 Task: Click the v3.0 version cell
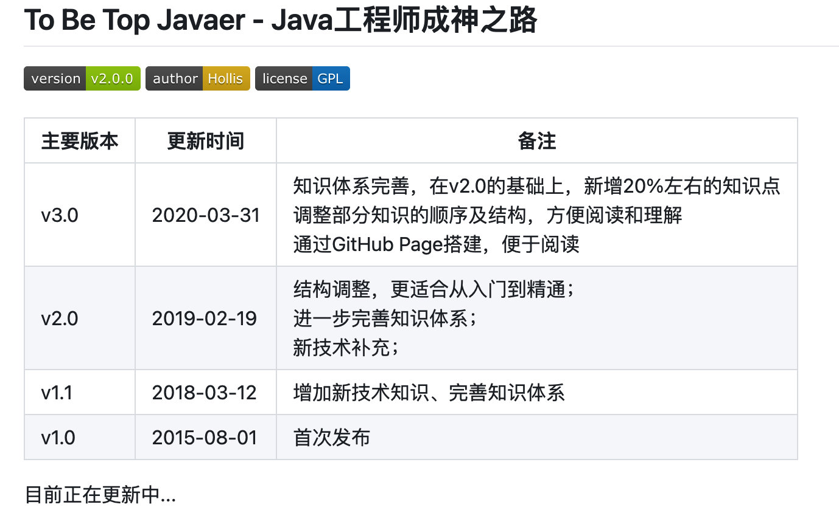pyautogui.click(x=58, y=215)
